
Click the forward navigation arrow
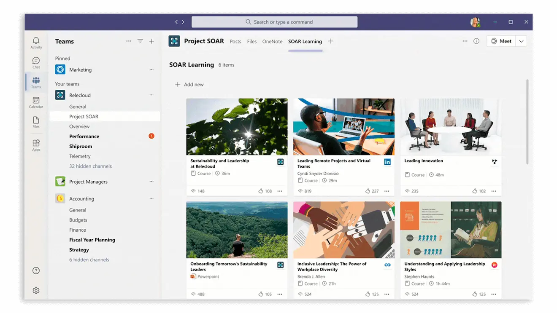(x=183, y=22)
